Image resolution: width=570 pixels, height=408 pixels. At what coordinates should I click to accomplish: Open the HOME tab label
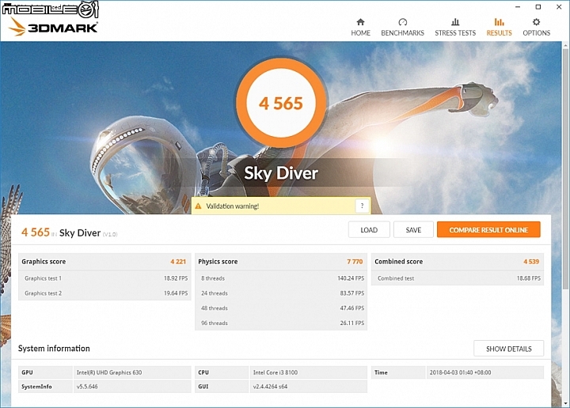361,33
